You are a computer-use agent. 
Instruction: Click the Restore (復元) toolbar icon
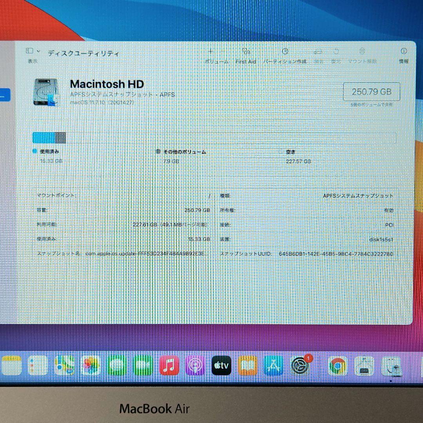[x=336, y=51]
